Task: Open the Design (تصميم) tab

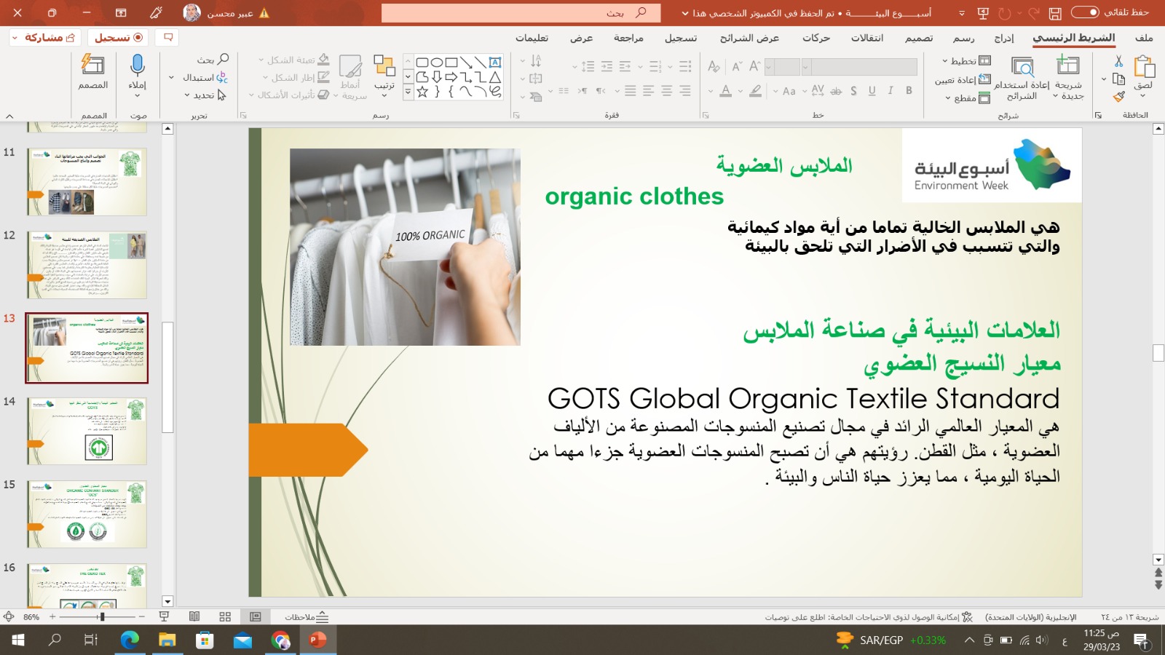Action: click(x=919, y=37)
